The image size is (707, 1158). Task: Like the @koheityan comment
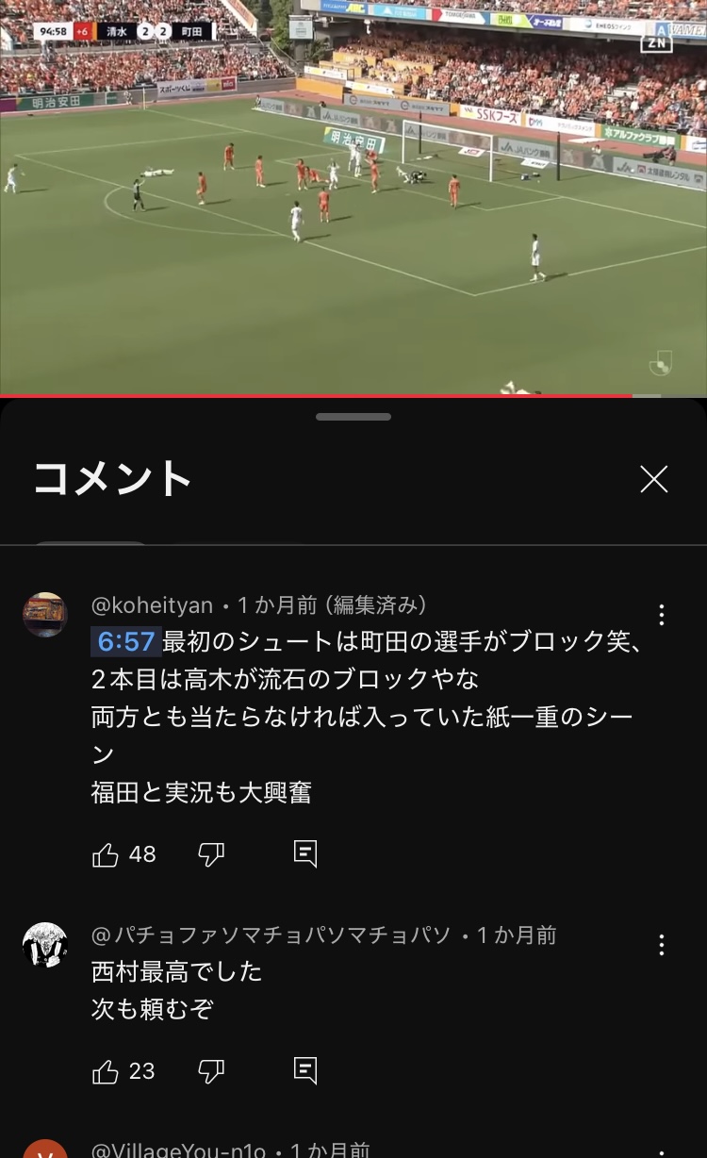[x=106, y=854]
